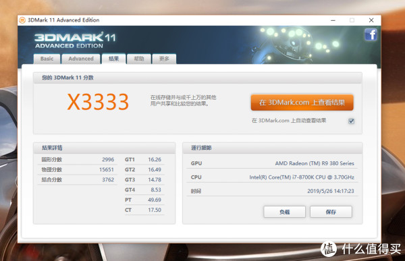Click the 物理分数 label

52,169
